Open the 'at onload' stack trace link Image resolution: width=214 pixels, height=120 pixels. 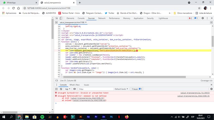[x=89, y=100]
